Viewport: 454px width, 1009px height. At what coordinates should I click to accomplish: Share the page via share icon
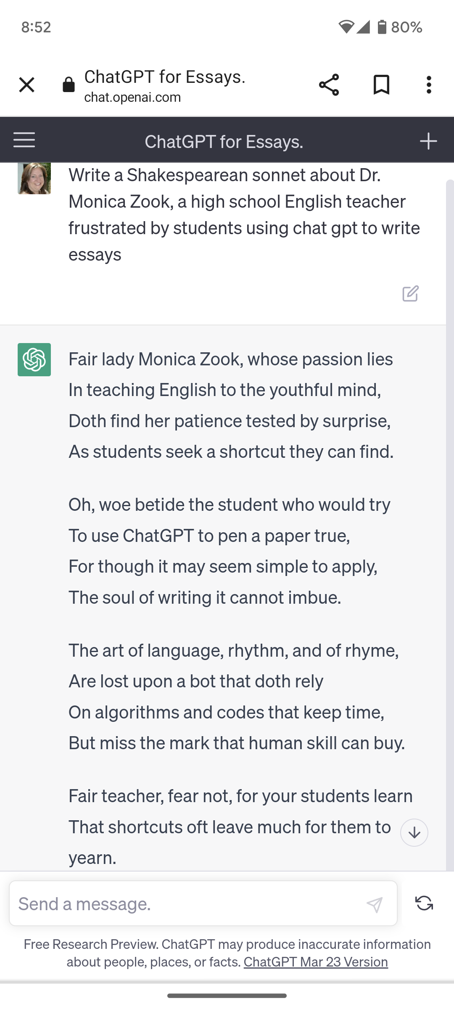pos(329,85)
